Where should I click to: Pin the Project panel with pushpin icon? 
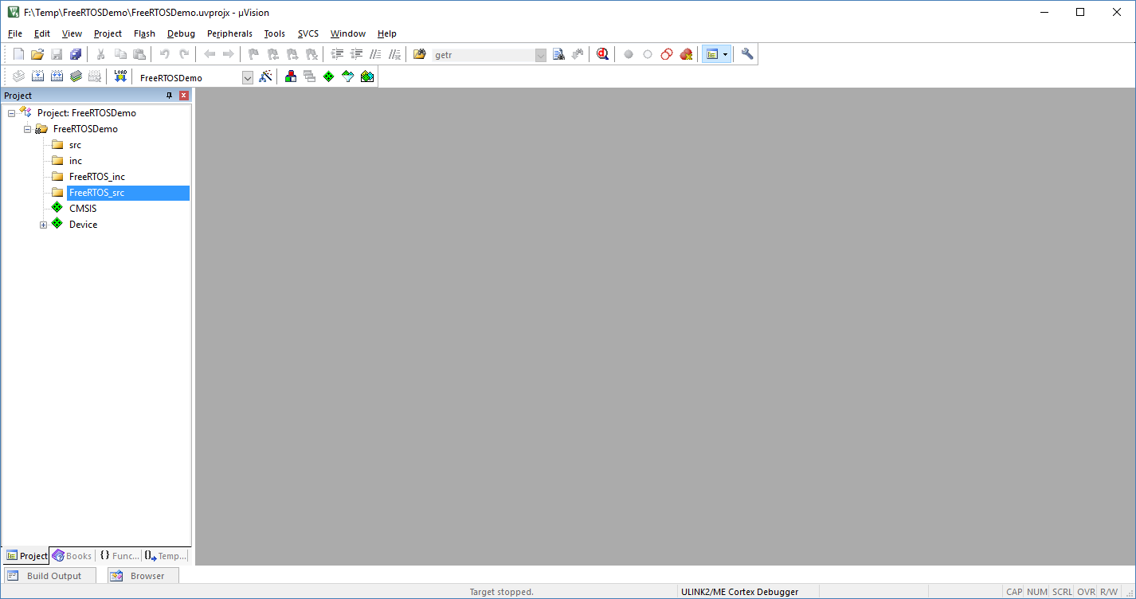point(169,96)
